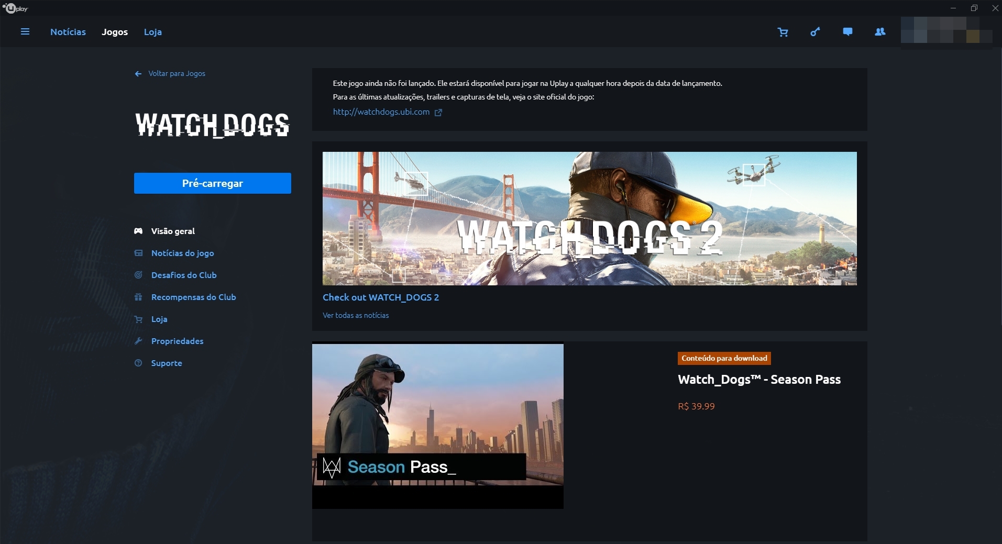The height and width of the screenshot is (544, 1002).
Task: Open the watchdogs.ubi.com link
Action: point(381,112)
